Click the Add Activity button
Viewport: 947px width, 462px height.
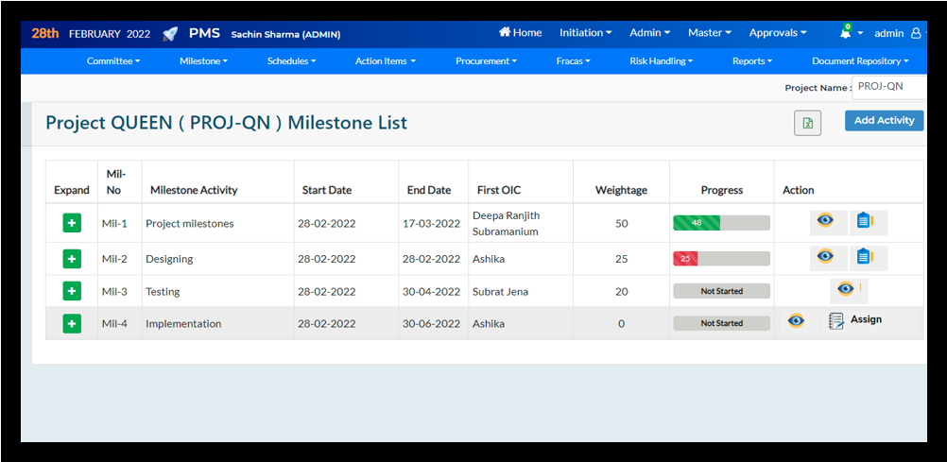pyautogui.click(x=884, y=121)
